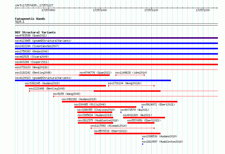Open the esv2222488 (Bentley2008) label
225x154 pixels.
click(x=47, y=89)
